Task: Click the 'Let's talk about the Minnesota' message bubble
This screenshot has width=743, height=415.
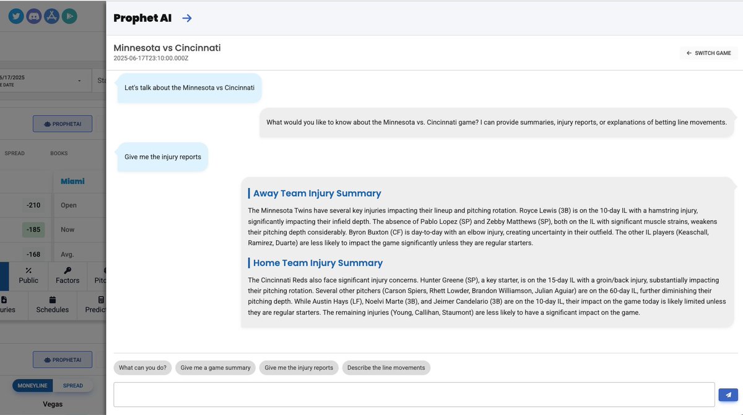Action: [x=189, y=88]
